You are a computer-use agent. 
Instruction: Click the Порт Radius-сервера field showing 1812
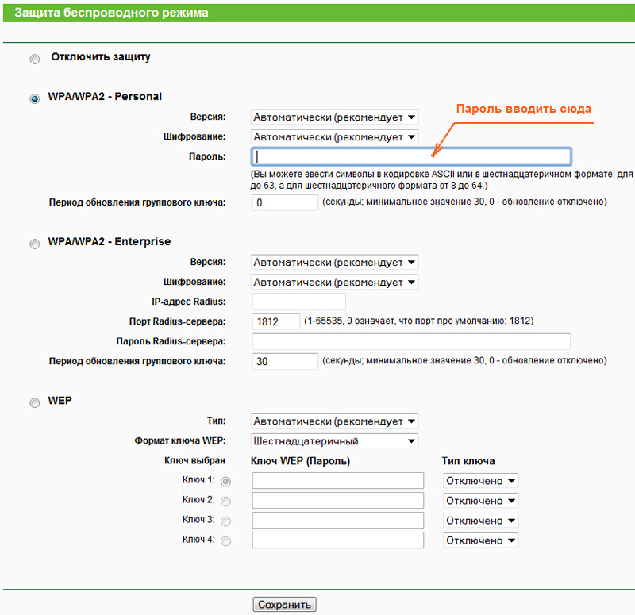coord(275,321)
